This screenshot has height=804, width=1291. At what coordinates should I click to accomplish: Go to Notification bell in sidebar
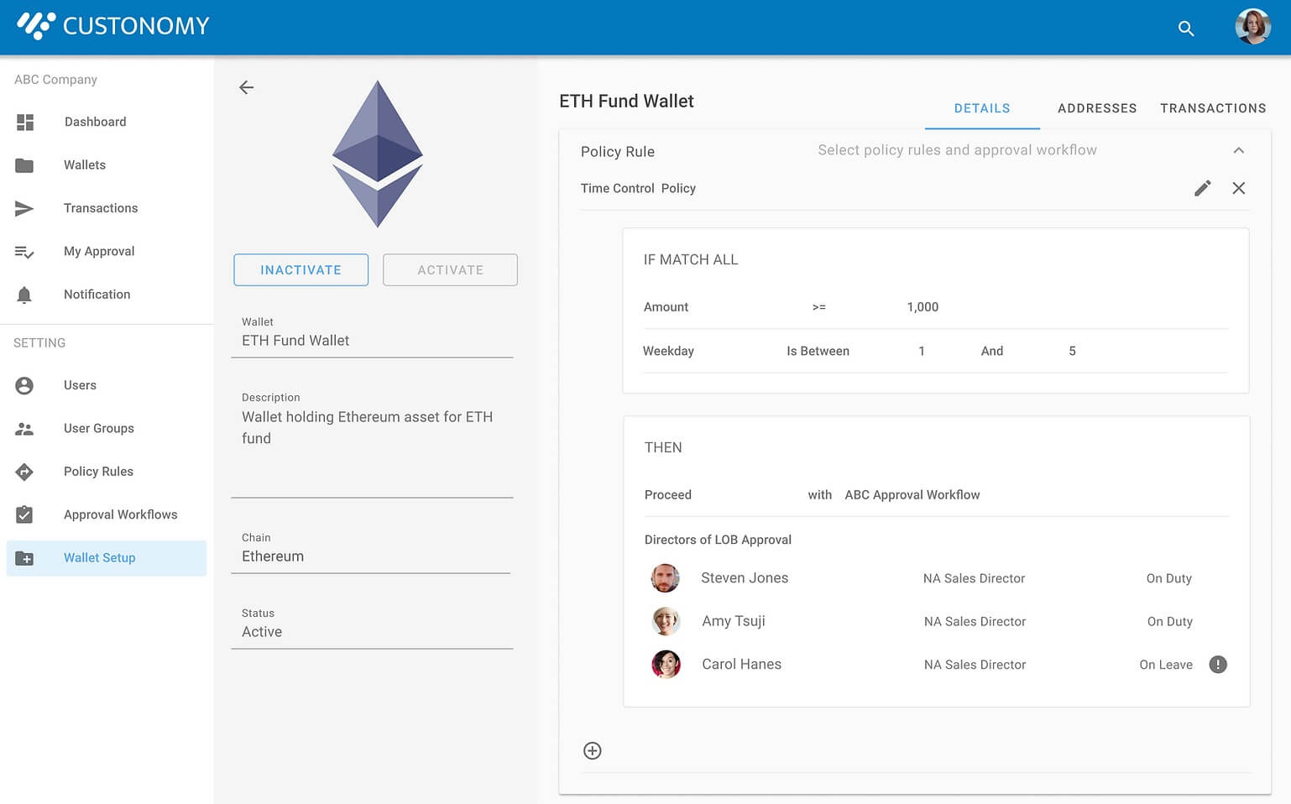coord(97,295)
